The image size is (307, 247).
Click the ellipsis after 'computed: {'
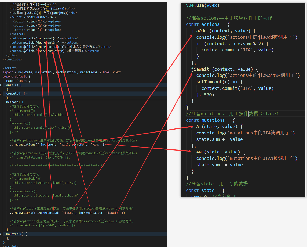[x=27, y=94]
